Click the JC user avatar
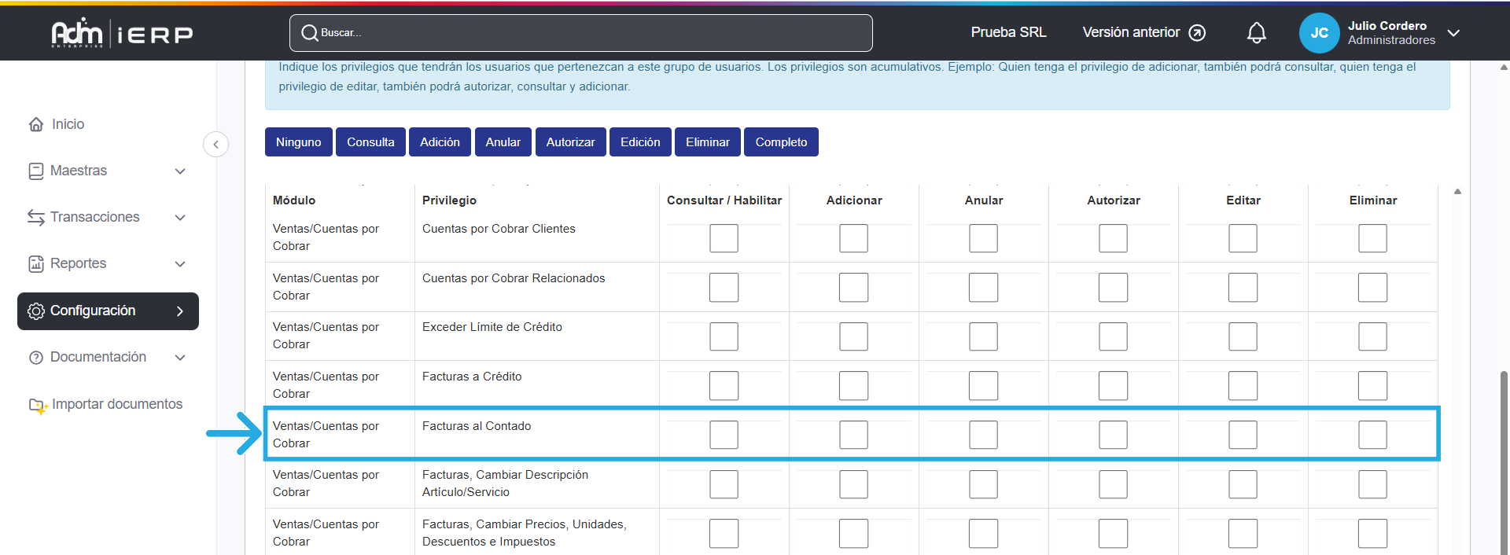The width and height of the screenshot is (1510, 555). (x=1319, y=33)
